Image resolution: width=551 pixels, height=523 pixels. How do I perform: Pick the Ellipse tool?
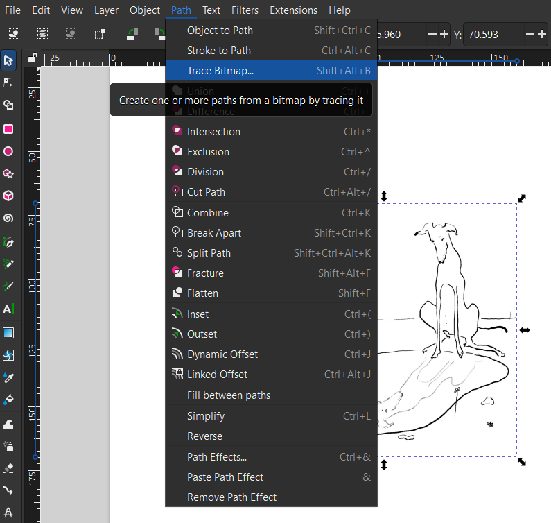pos(8,151)
